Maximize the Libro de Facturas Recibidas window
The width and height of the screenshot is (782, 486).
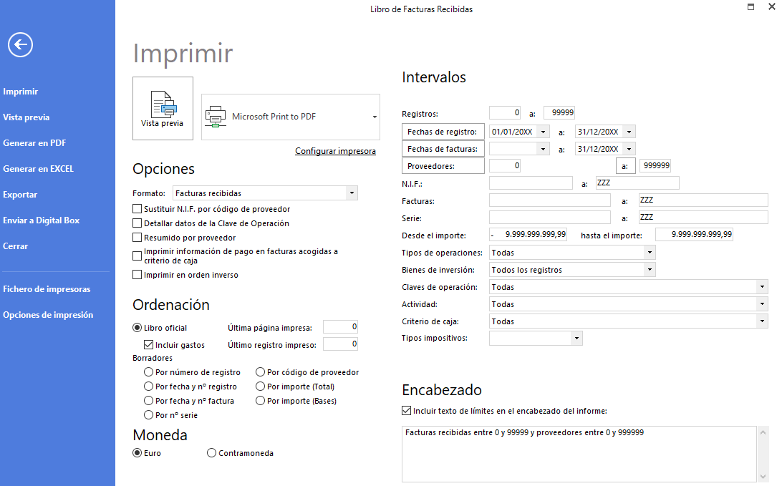point(750,7)
